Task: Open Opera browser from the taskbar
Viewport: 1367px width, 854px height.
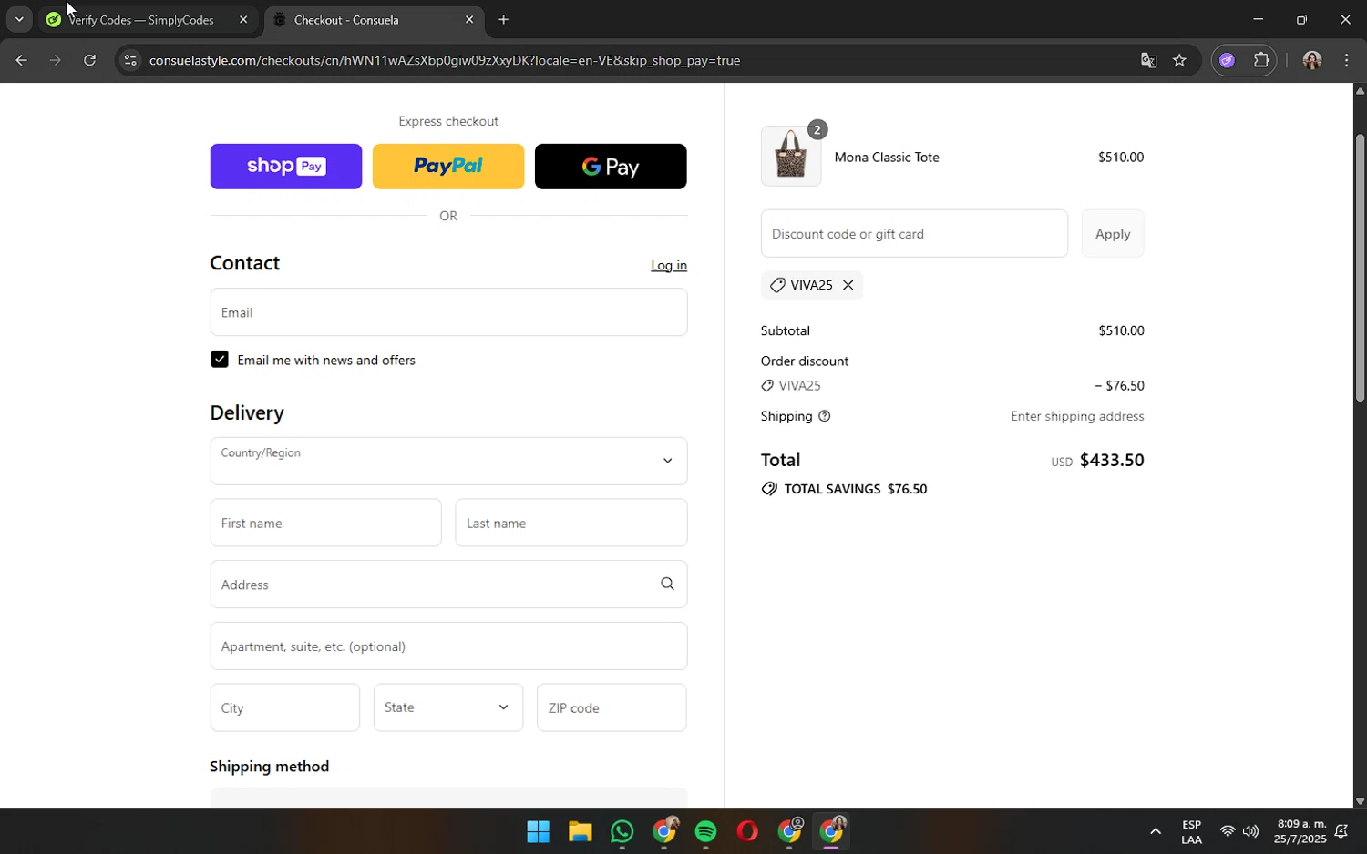Action: pos(747,831)
